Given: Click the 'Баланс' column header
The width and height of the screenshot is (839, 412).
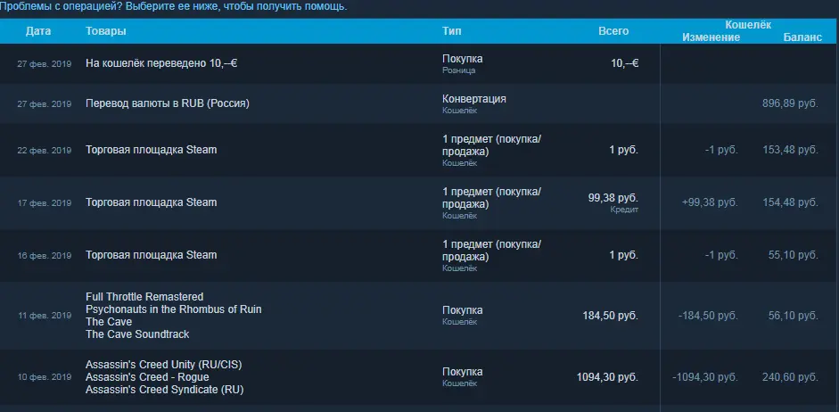Looking at the screenshot, I should click(802, 37).
